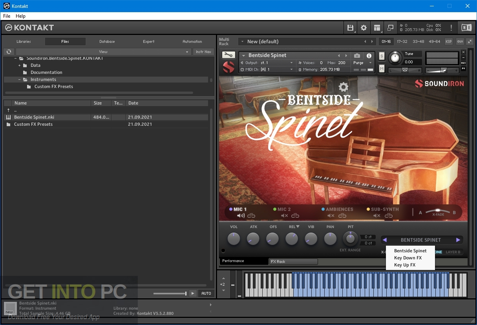Click the AMBIENCES link chain icon
Screen dimensions: 477x325
[x=342, y=216]
